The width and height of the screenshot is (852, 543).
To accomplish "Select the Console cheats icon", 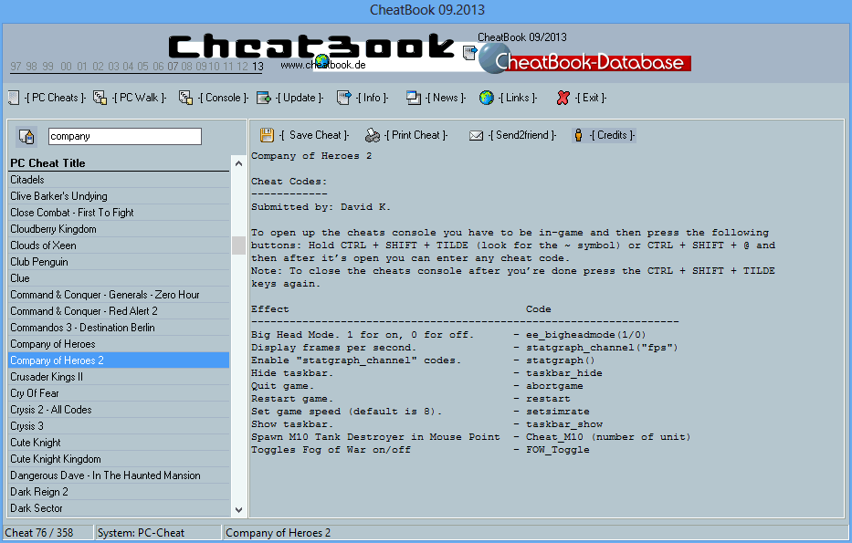I will pos(184,98).
